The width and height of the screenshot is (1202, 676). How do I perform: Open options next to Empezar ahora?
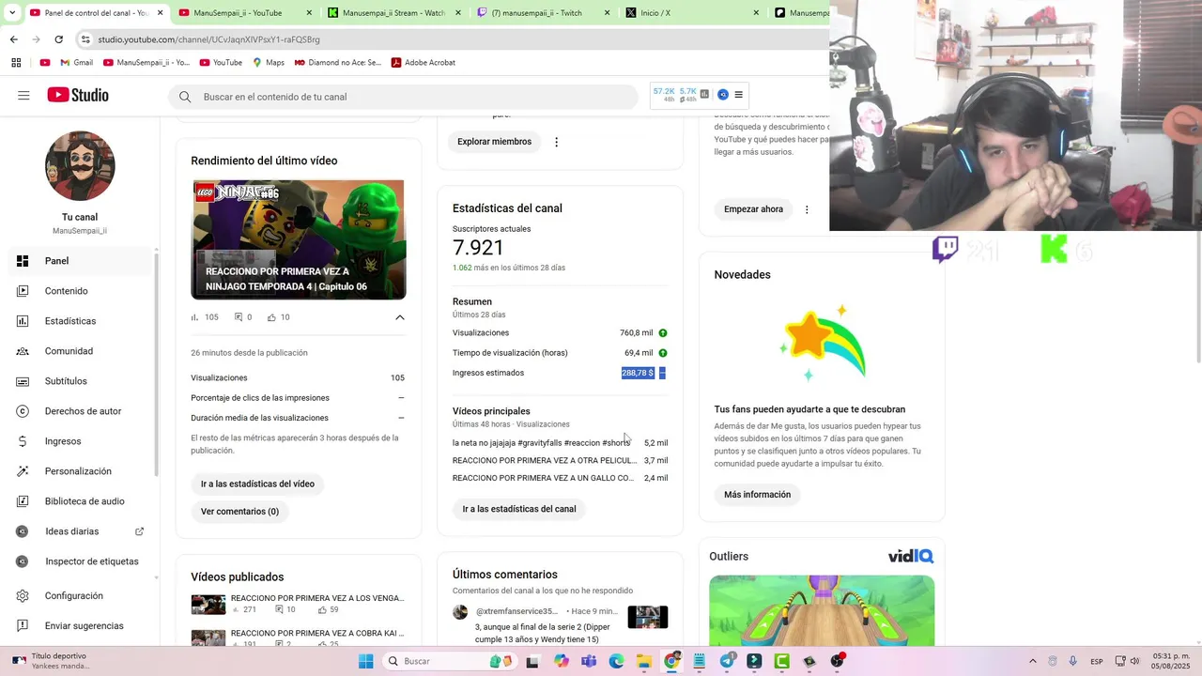[x=807, y=209]
